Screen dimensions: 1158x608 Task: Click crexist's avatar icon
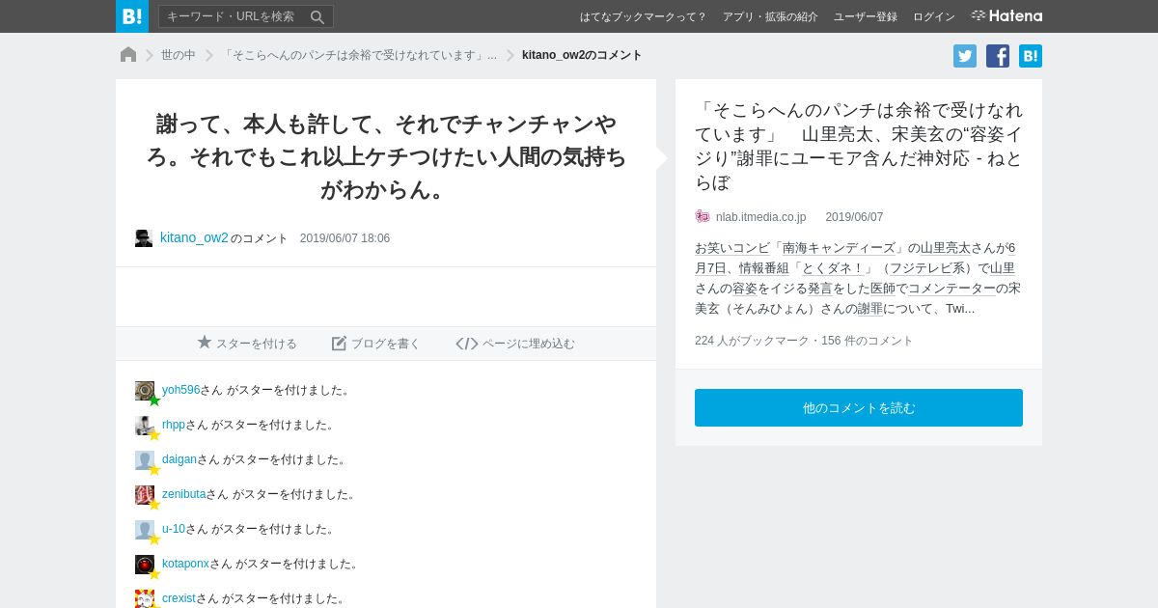click(x=145, y=598)
